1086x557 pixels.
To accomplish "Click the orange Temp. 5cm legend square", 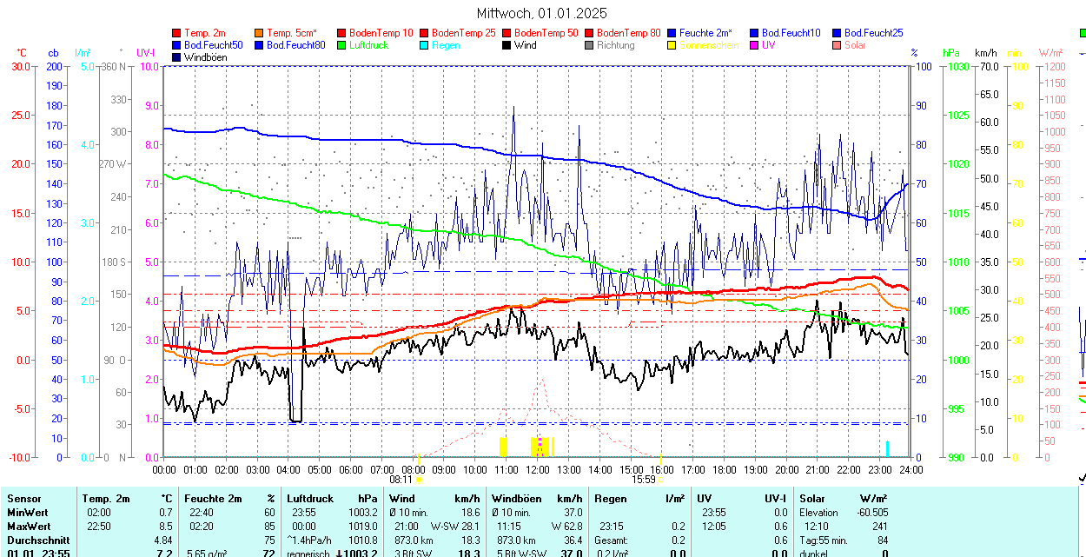I will pos(260,33).
